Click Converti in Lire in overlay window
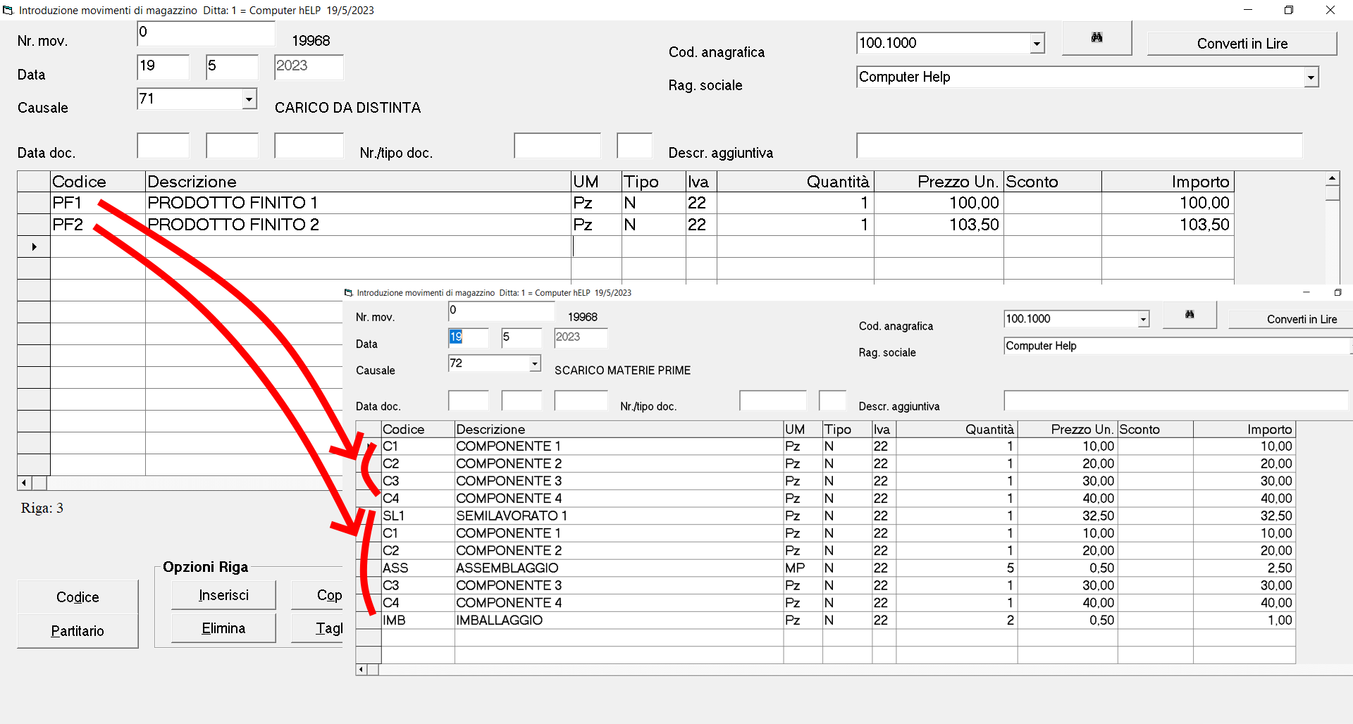 (x=1290, y=319)
